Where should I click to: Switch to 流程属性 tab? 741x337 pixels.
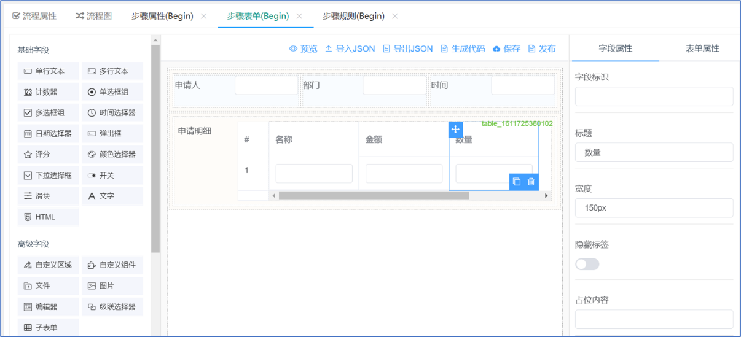coord(34,16)
